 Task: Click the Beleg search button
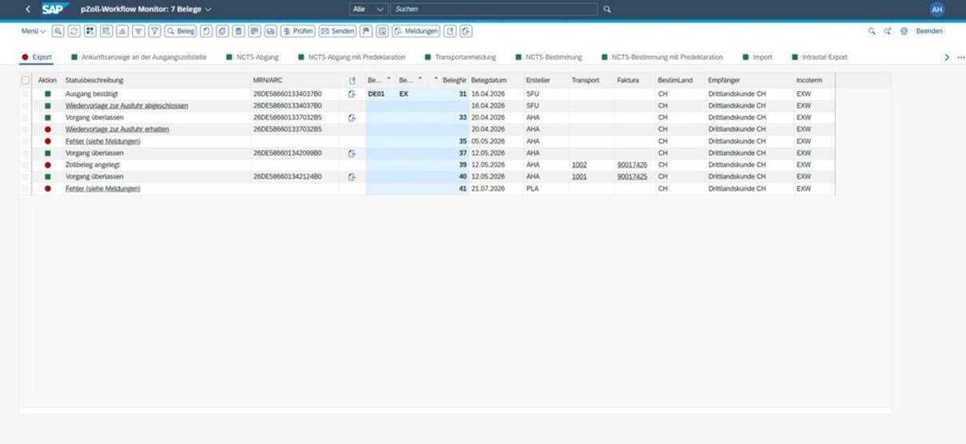181,31
